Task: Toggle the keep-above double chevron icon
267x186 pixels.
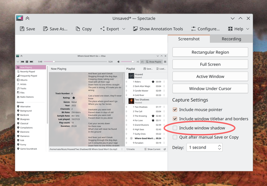Action: pos(27,18)
